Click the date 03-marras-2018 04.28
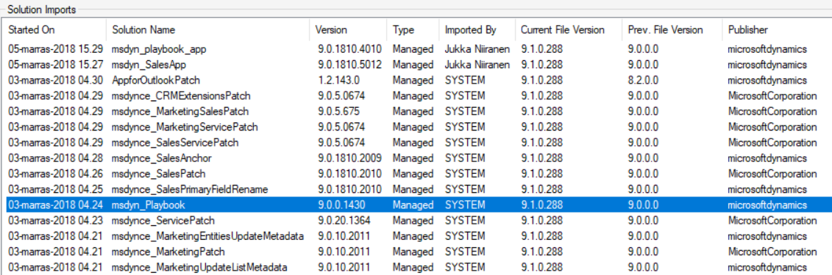This screenshot has width=832, height=275. [55, 158]
